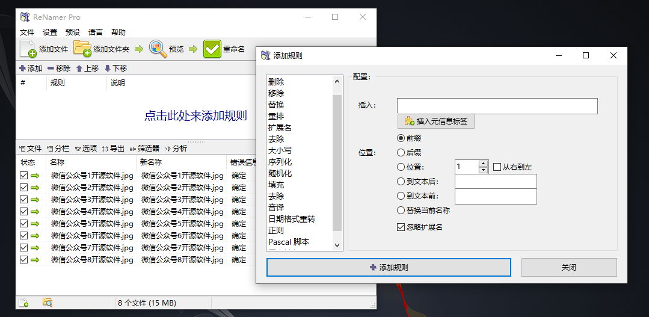Open the 文件 menu
The image size is (649, 317).
27,32
